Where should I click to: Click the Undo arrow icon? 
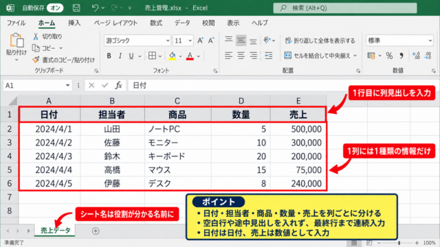pyautogui.click(x=95, y=8)
